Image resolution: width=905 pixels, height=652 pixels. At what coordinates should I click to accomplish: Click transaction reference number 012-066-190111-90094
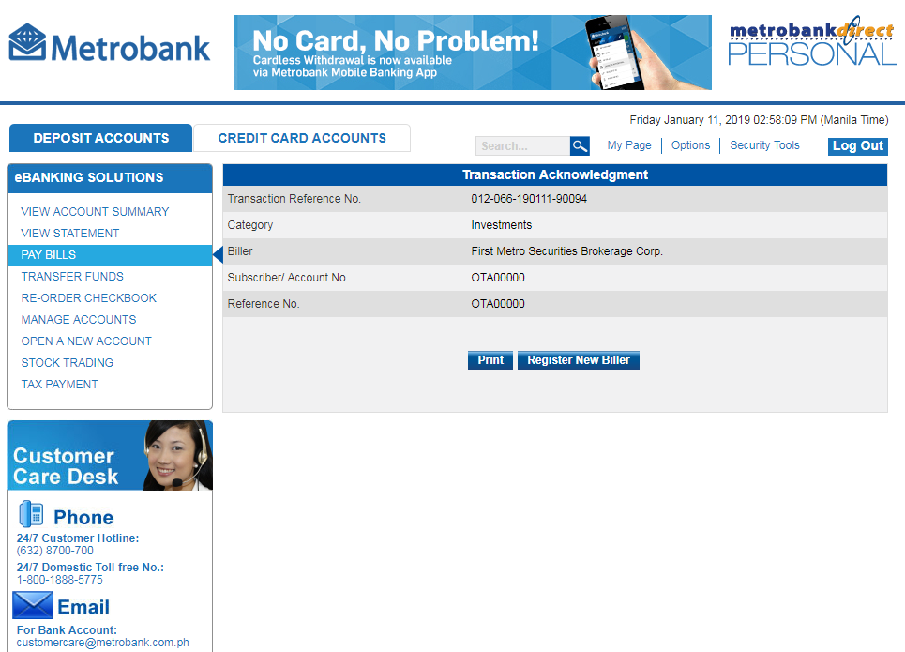[x=529, y=199]
